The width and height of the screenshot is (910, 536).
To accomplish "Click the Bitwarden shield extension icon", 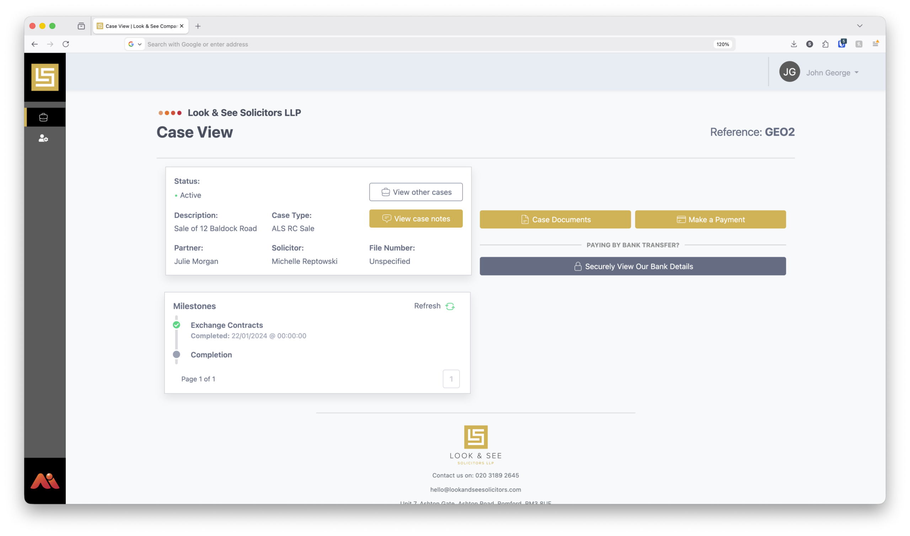I will tap(842, 44).
